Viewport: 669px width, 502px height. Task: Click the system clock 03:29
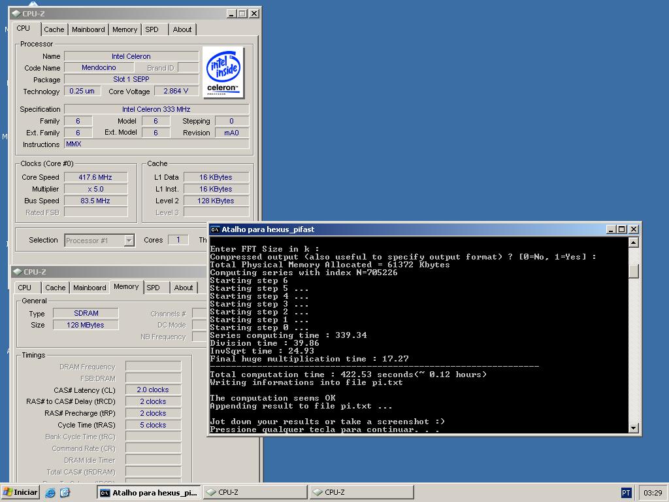click(x=653, y=493)
